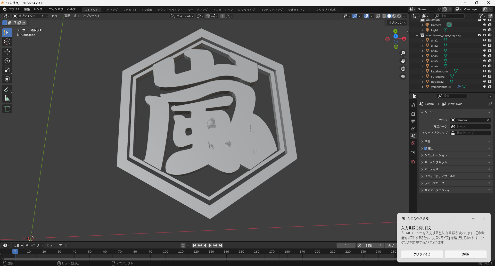495x266 pixels.
Task: Open the 編集 (Edit) menu
Action: pyautogui.click(x=27, y=9)
